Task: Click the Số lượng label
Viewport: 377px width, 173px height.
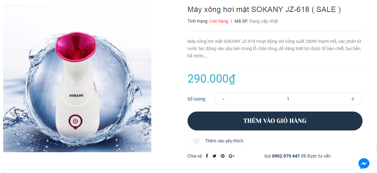Action: (196, 99)
